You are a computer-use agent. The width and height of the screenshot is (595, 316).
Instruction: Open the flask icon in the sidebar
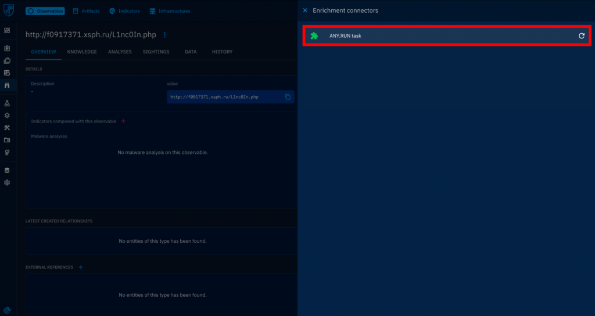coord(7,103)
